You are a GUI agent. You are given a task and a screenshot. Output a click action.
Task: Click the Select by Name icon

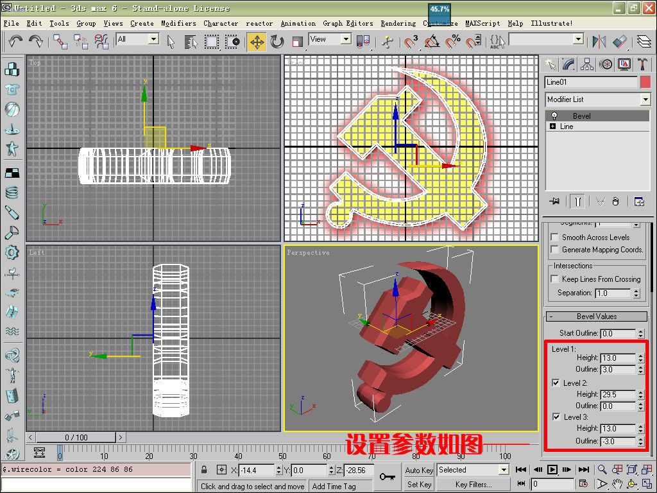pyautogui.click(x=191, y=42)
